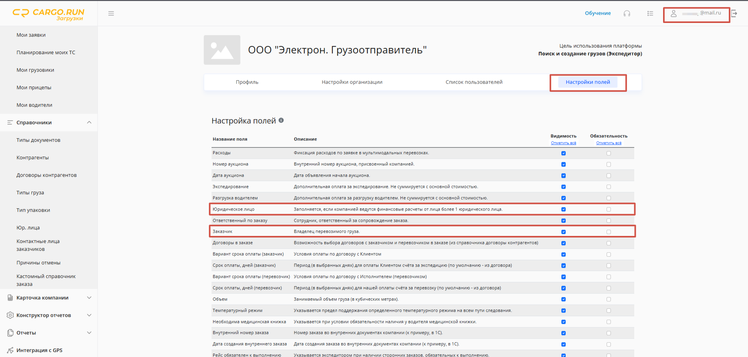
Task: Select the Настройки полей tab
Action: tap(588, 82)
